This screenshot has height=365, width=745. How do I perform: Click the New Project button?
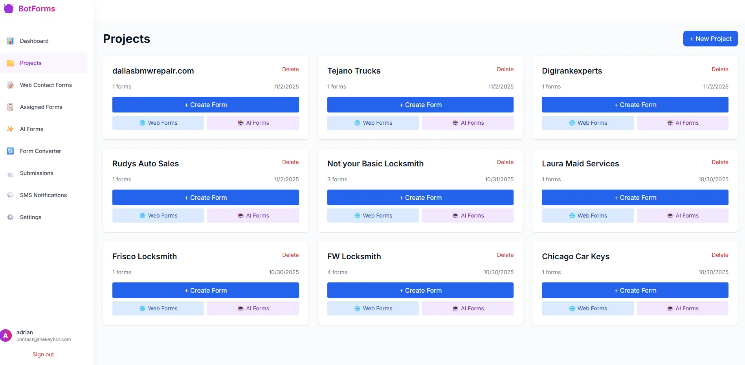click(x=710, y=39)
